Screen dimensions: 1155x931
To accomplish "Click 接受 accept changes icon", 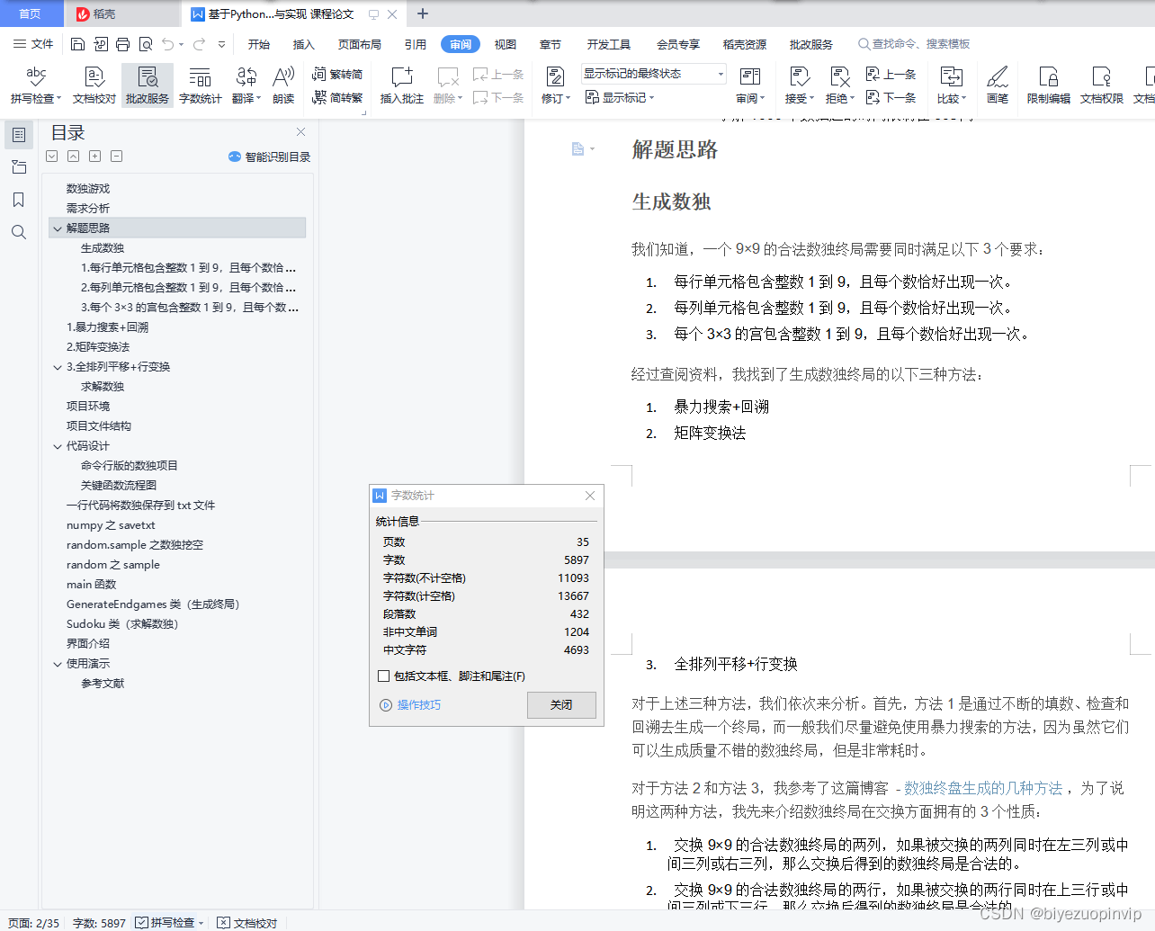I will click(799, 85).
